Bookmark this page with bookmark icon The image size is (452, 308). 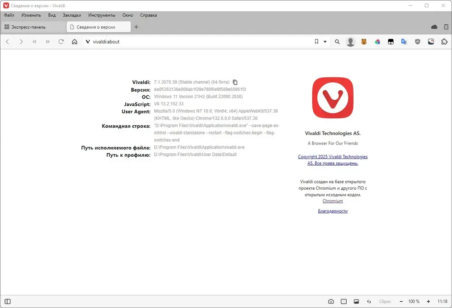click(x=316, y=42)
